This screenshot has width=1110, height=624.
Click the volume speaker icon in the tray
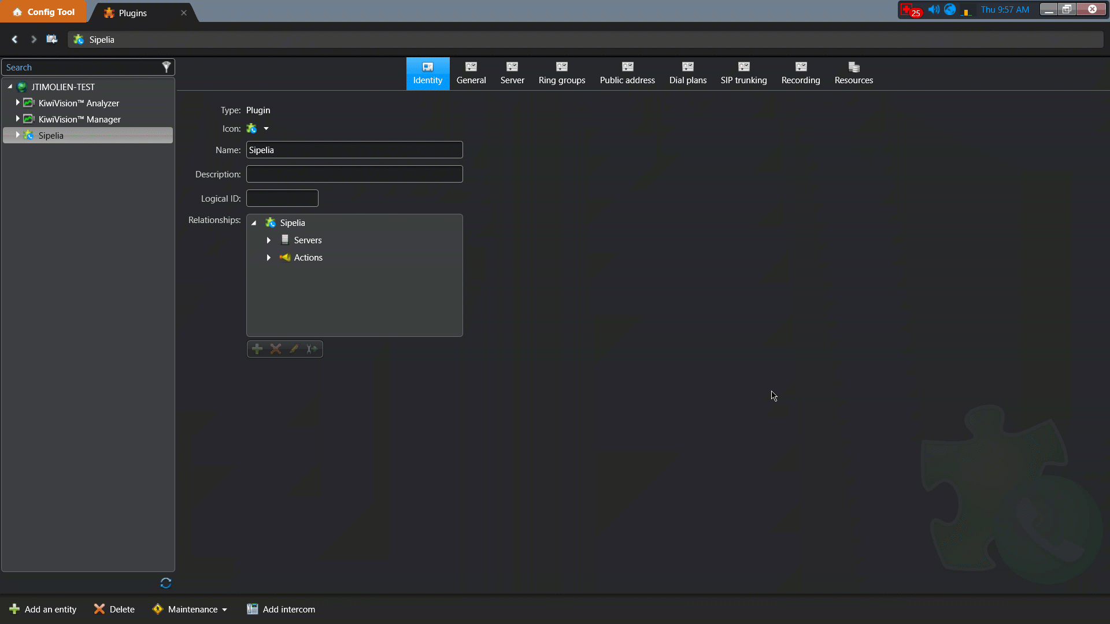(934, 9)
